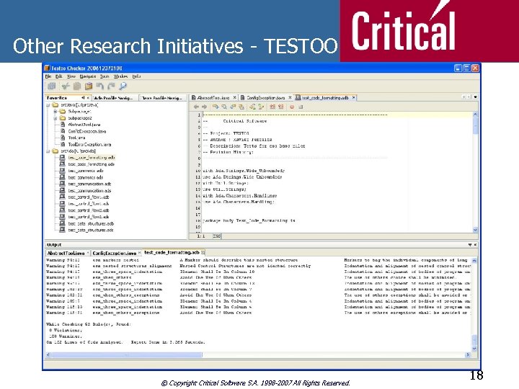Screen dimensions: 519x389
Task: Collapse the src/ada root folder
Action: click(x=48, y=151)
